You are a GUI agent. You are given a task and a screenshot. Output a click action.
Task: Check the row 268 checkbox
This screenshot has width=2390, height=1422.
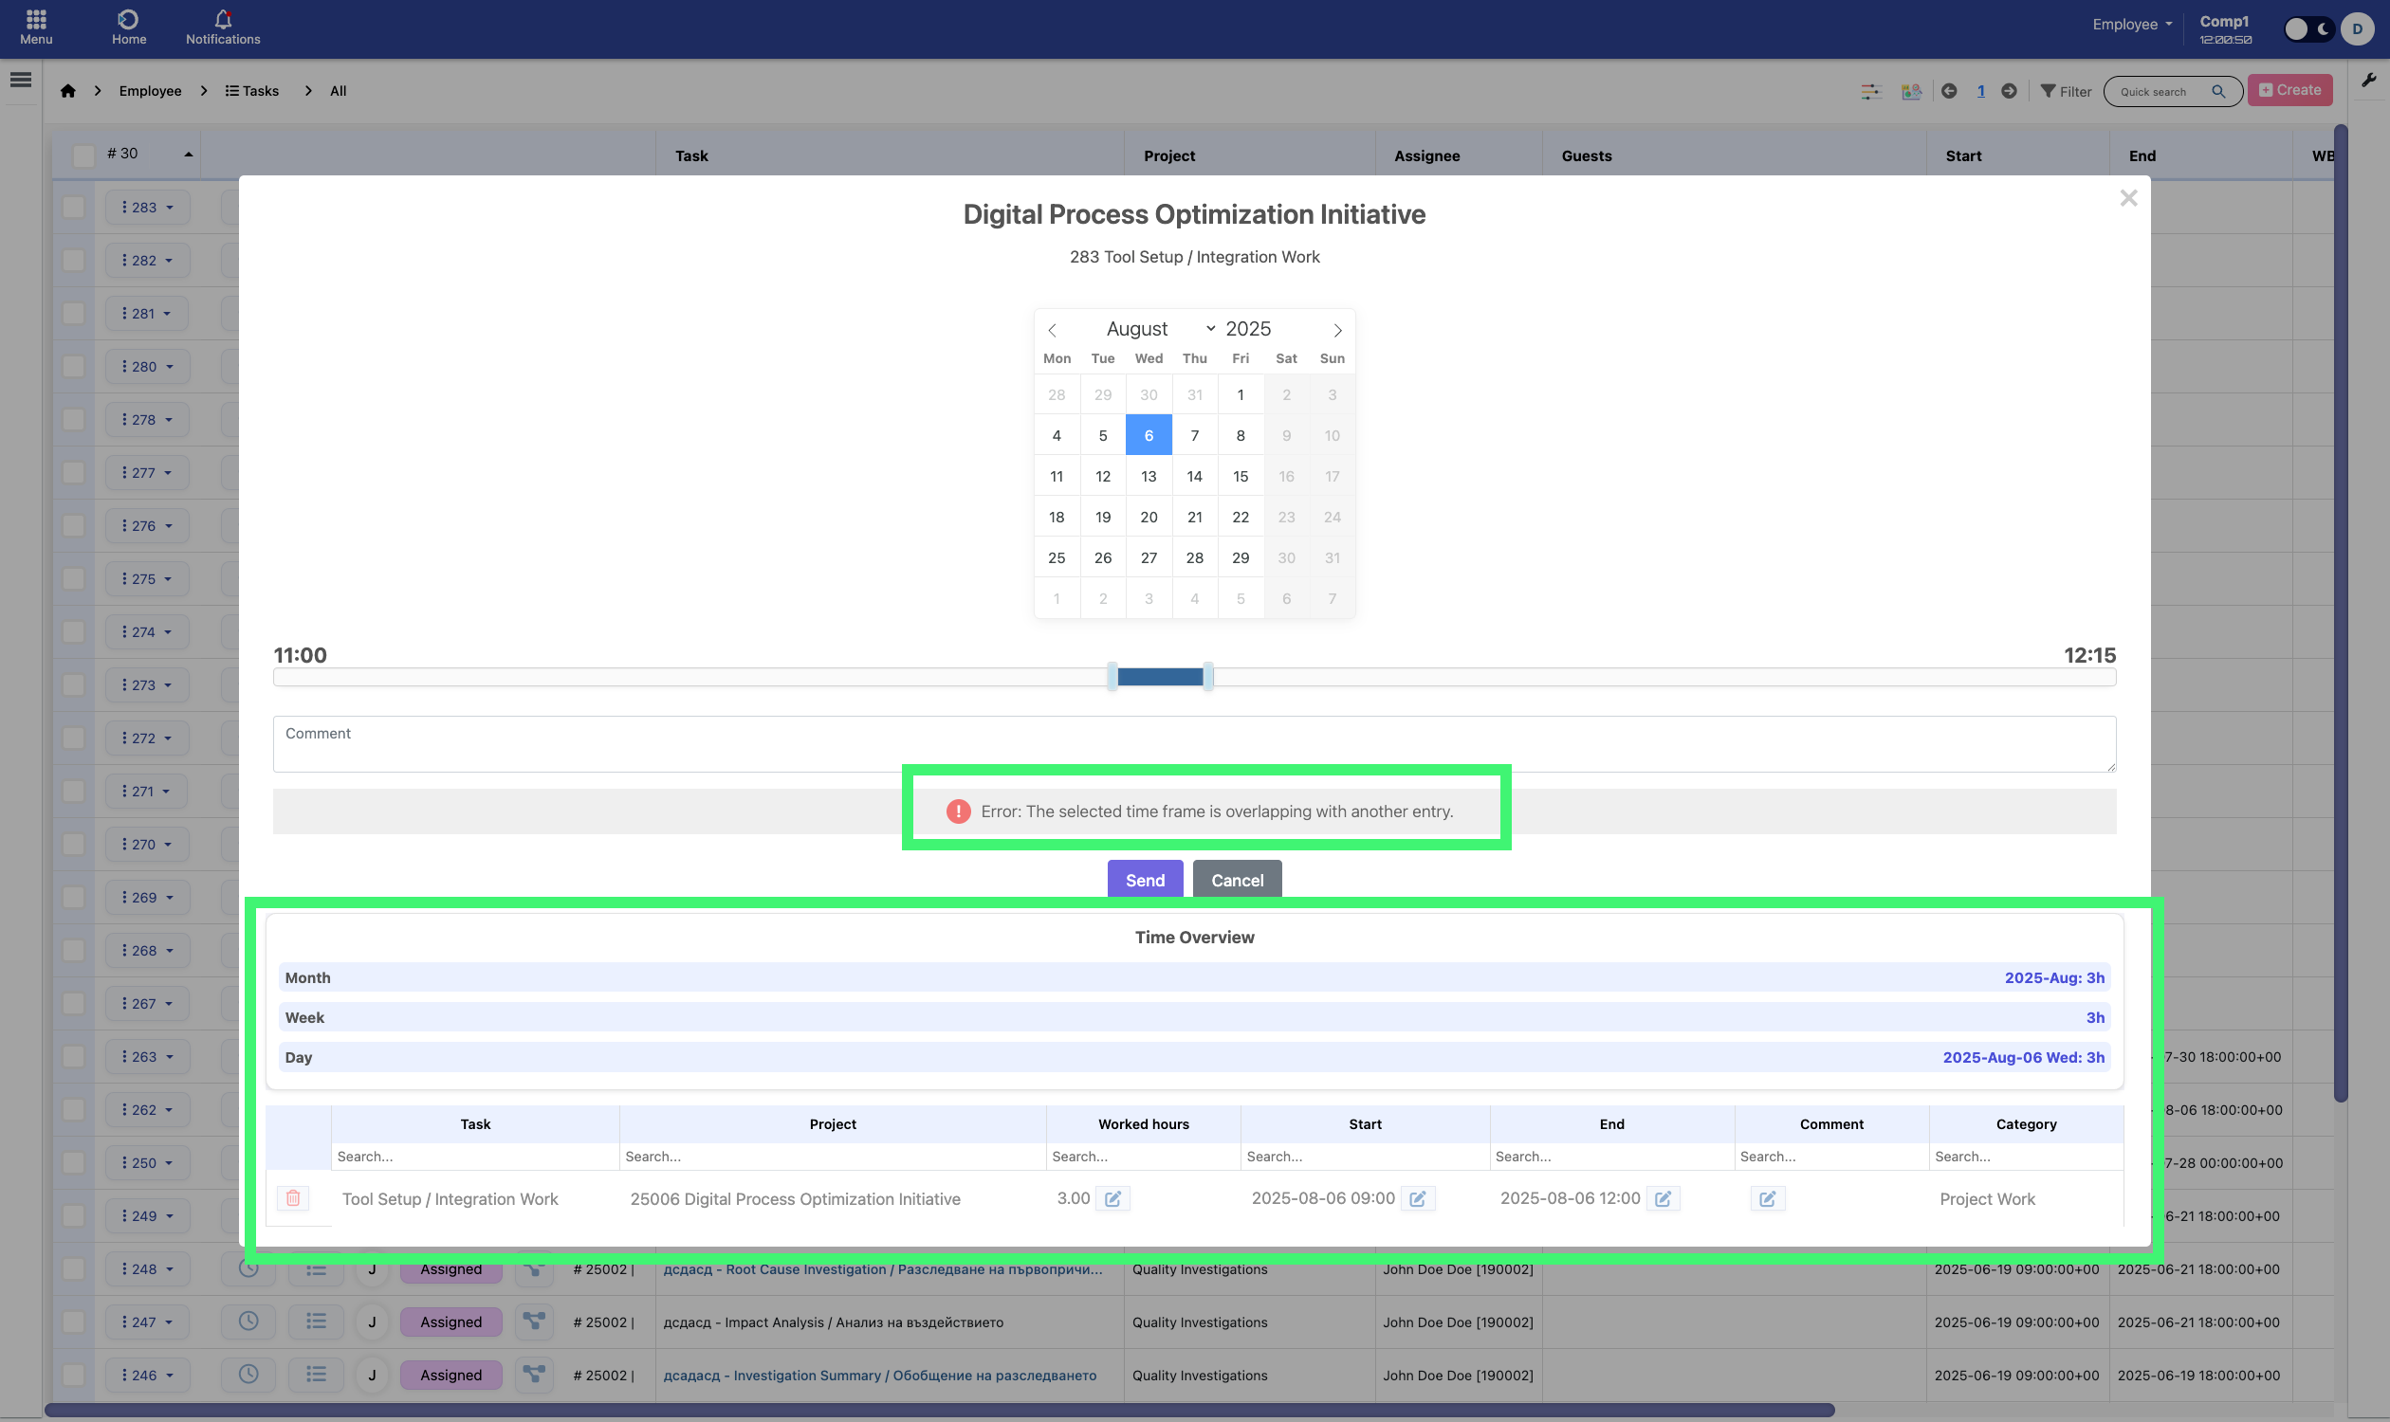tap(74, 950)
